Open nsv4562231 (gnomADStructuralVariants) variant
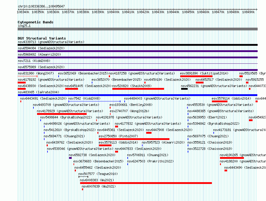The width and height of the screenshot is (266, 201). click(x=214, y=86)
